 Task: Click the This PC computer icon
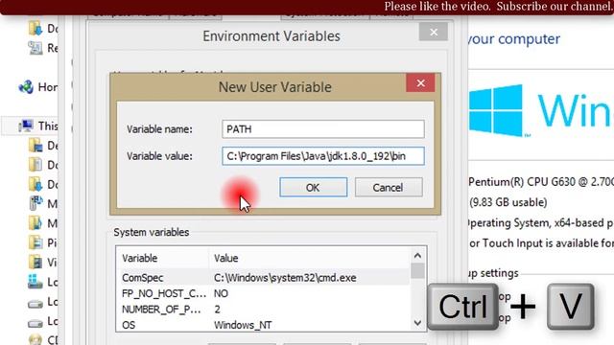(26, 126)
